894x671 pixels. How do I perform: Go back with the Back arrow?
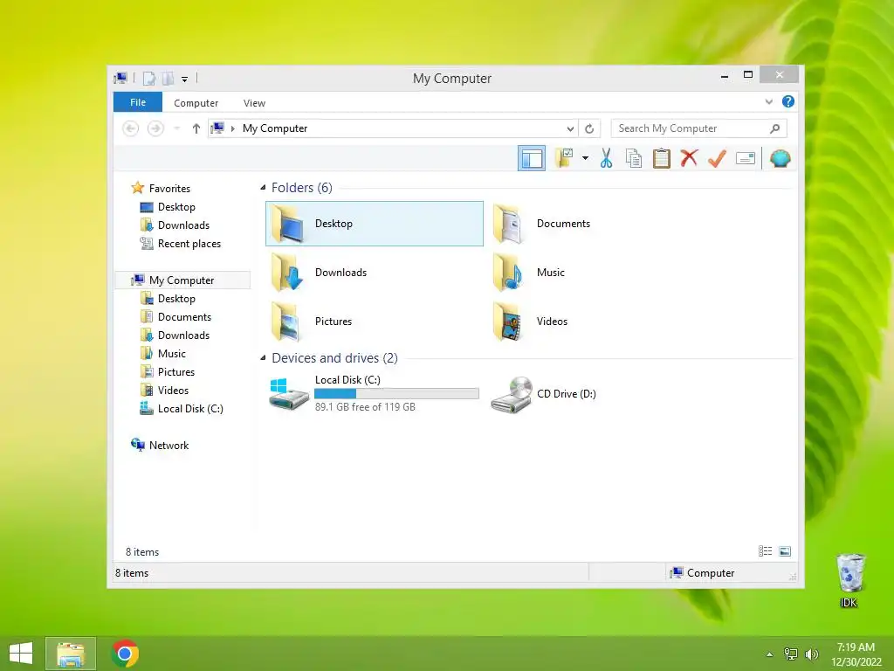pyautogui.click(x=131, y=128)
